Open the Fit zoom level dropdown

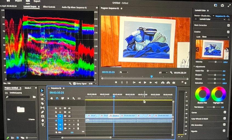[x=124, y=72]
